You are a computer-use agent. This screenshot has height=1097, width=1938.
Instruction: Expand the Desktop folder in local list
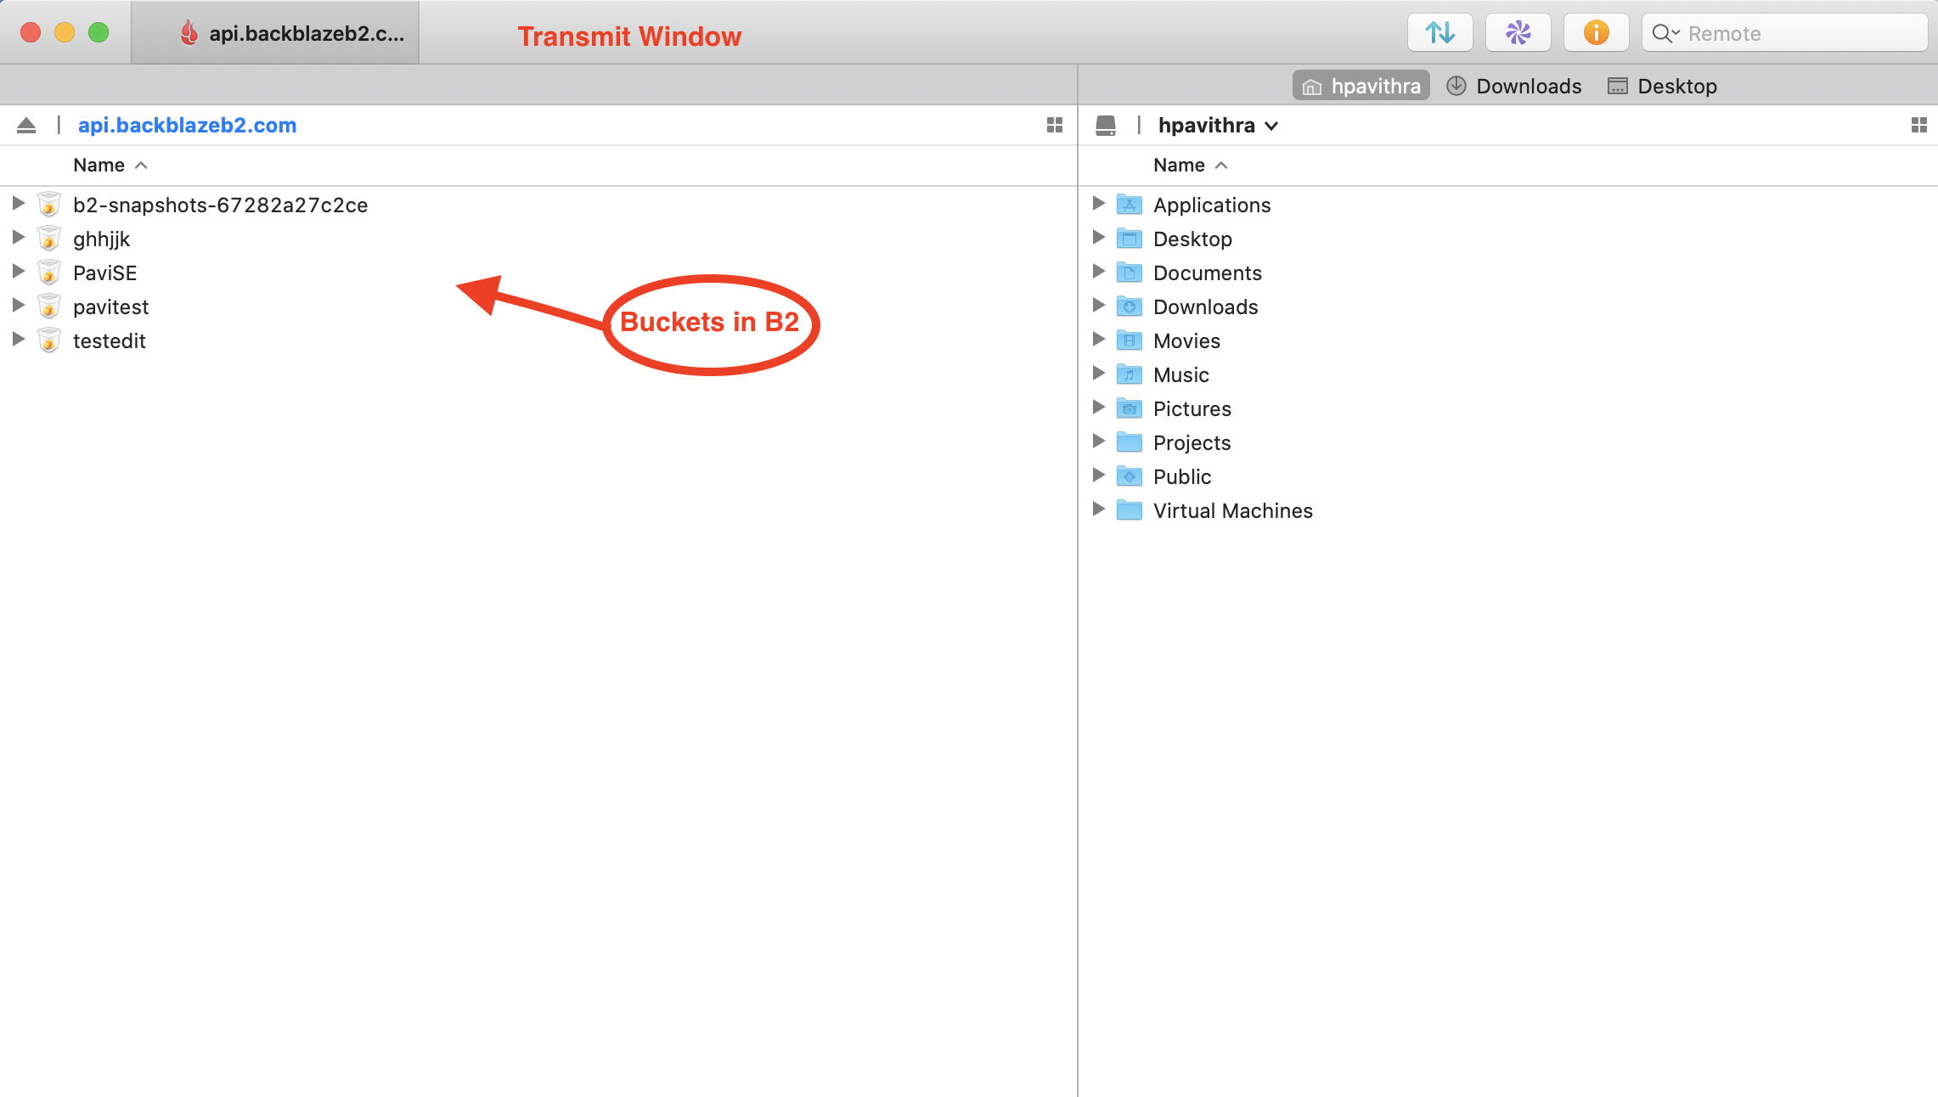coord(1098,238)
